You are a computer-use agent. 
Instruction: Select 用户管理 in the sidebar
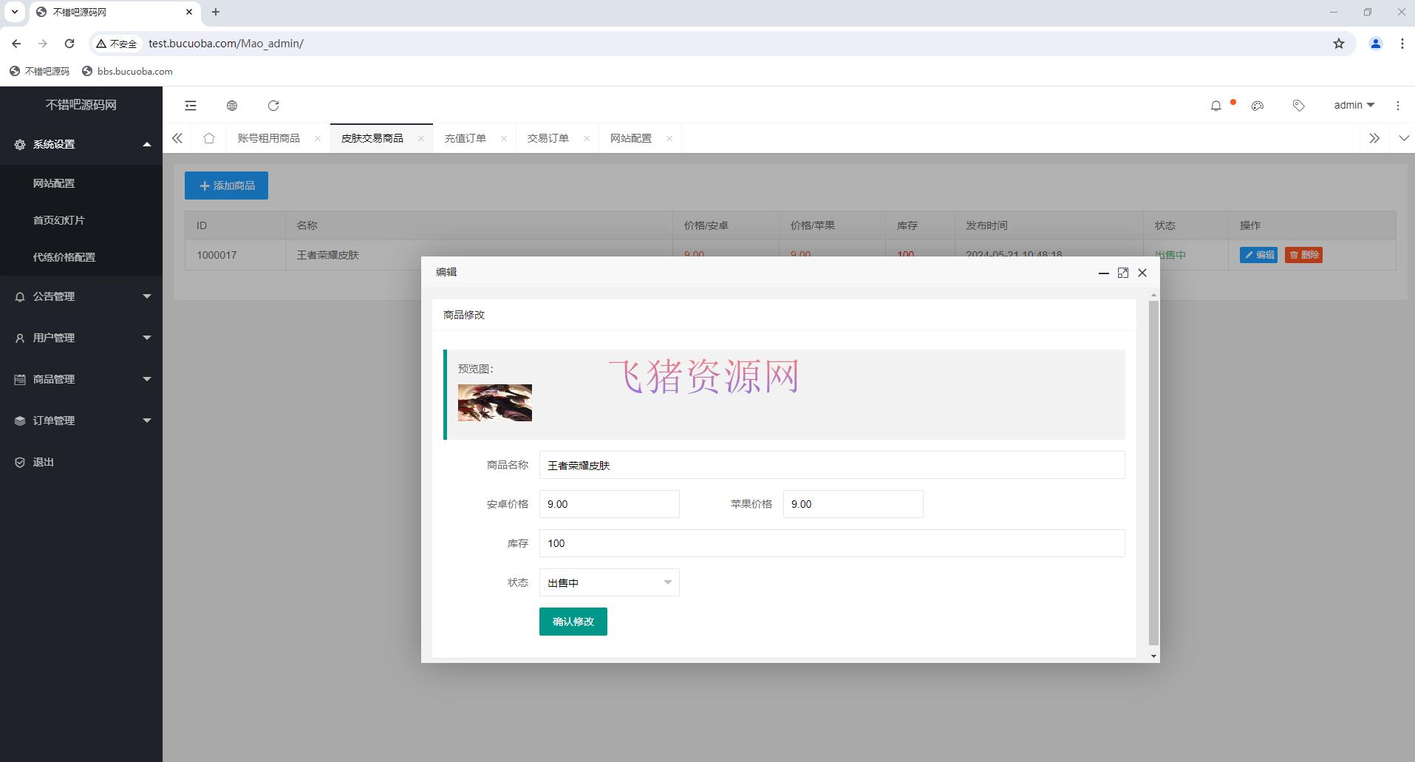coord(52,338)
